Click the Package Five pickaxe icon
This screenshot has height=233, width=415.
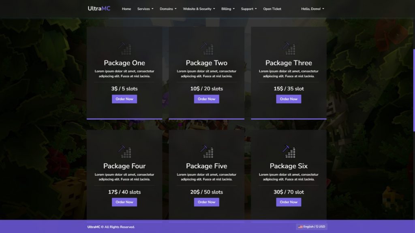tap(207, 152)
